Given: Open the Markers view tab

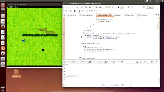Looking at the screenshot, I should pos(67,62).
